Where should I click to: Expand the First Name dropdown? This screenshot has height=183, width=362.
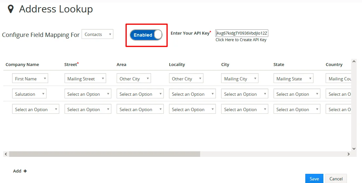click(x=30, y=79)
